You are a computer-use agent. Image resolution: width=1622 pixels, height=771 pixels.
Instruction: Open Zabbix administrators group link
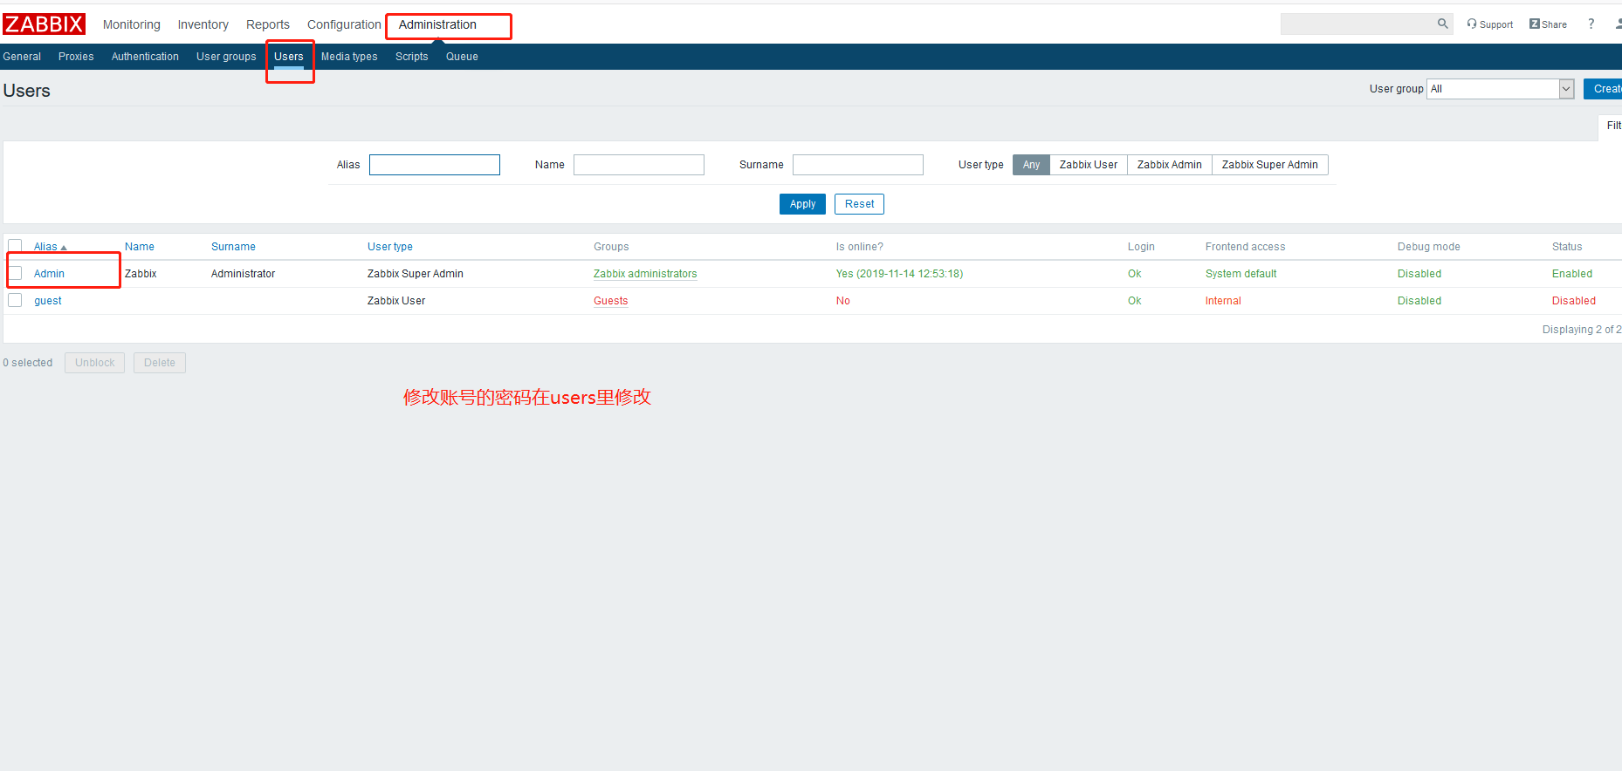(x=645, y=274)
